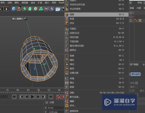Screen dimensions: 145x113
Task: Select 平面切割 (Plane Cut) menu entry
Action: point(97,42)
